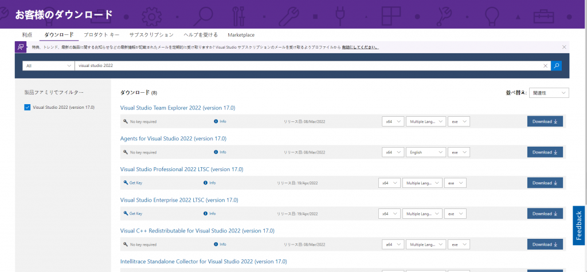The image size is (587, 272).
Task: Open the All category dropdown
Action: click(48, 66)
